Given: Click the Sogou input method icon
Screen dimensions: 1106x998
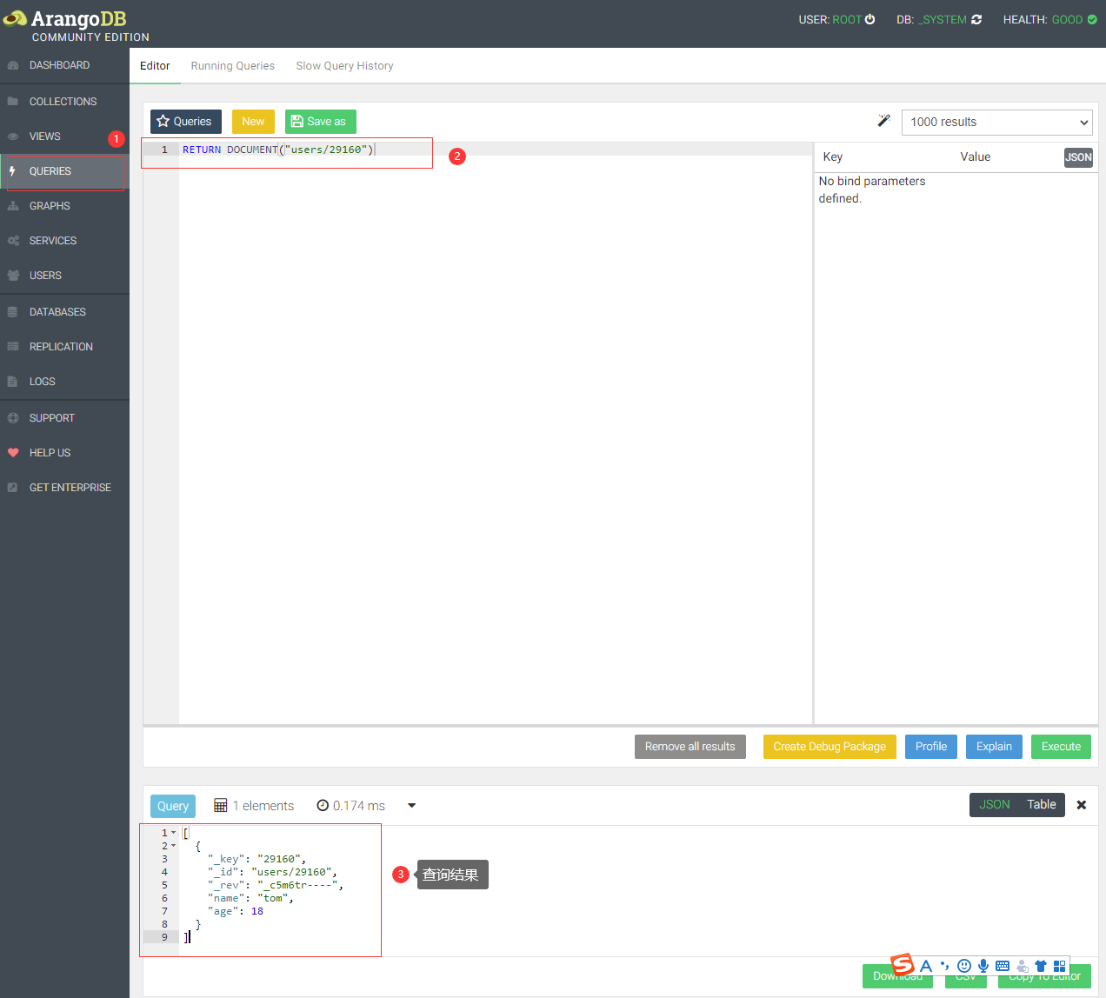Looking at the screenshot, I should 903,964.
